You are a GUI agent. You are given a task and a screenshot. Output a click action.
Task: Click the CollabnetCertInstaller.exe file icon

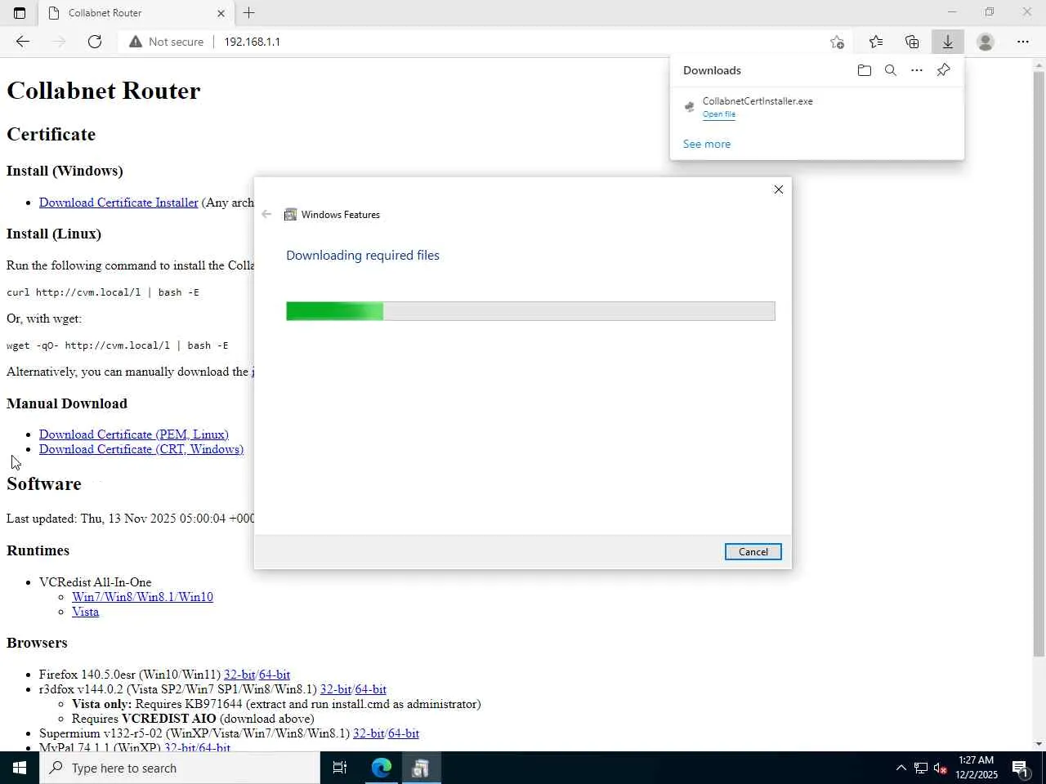point(690,107)
